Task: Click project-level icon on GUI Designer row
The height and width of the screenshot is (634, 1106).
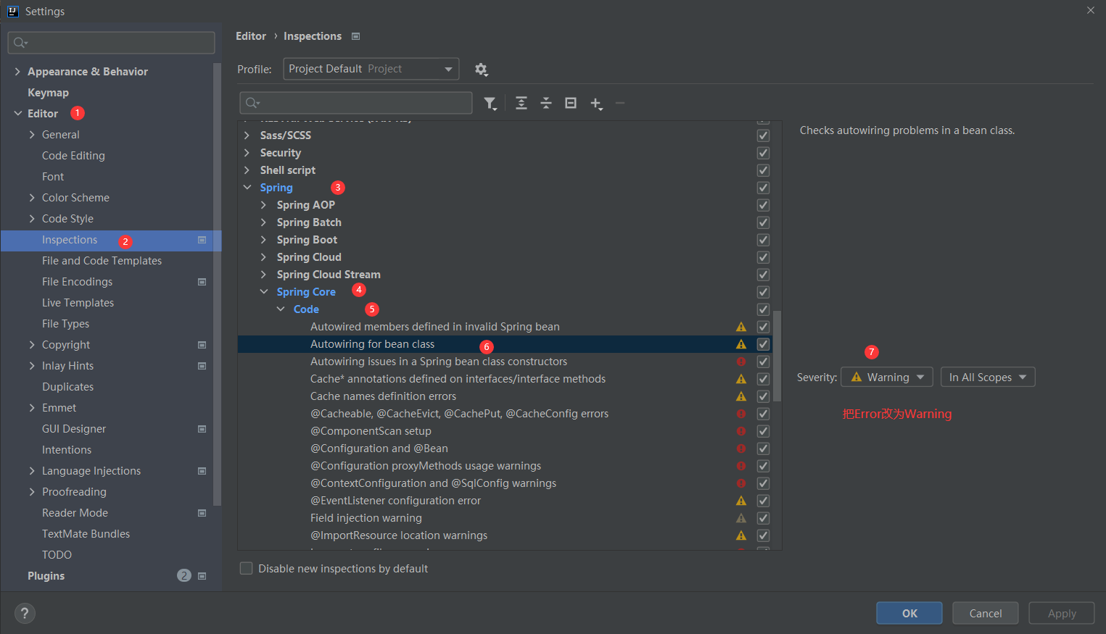Action: (202, 429)
